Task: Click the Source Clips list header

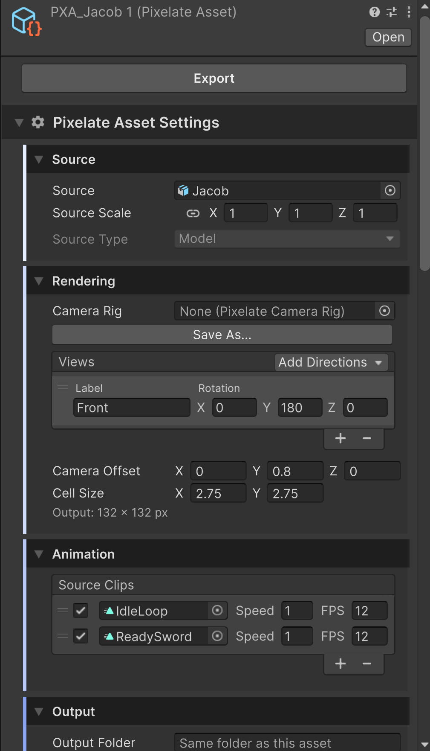Action: (223, 585)
